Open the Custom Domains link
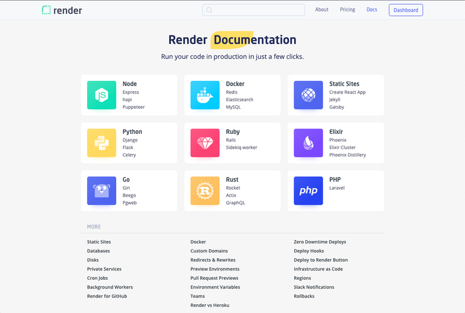 [x=209, y=251]
